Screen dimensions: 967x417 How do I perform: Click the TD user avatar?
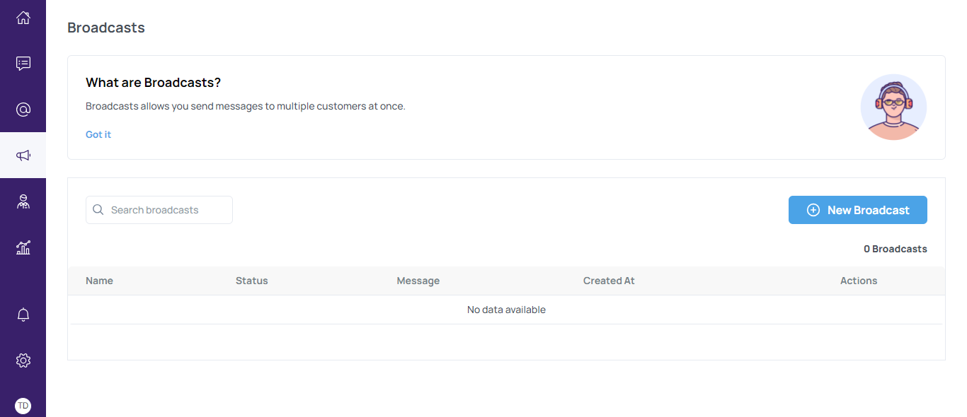[23, 406]
